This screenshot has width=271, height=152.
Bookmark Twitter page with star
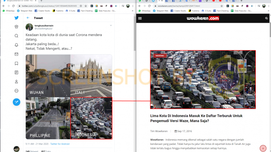point(86,6)
